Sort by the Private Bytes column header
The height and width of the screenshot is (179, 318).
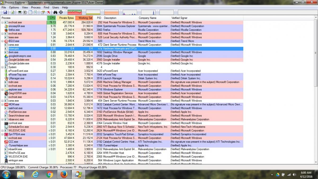(x=65, y=18)
